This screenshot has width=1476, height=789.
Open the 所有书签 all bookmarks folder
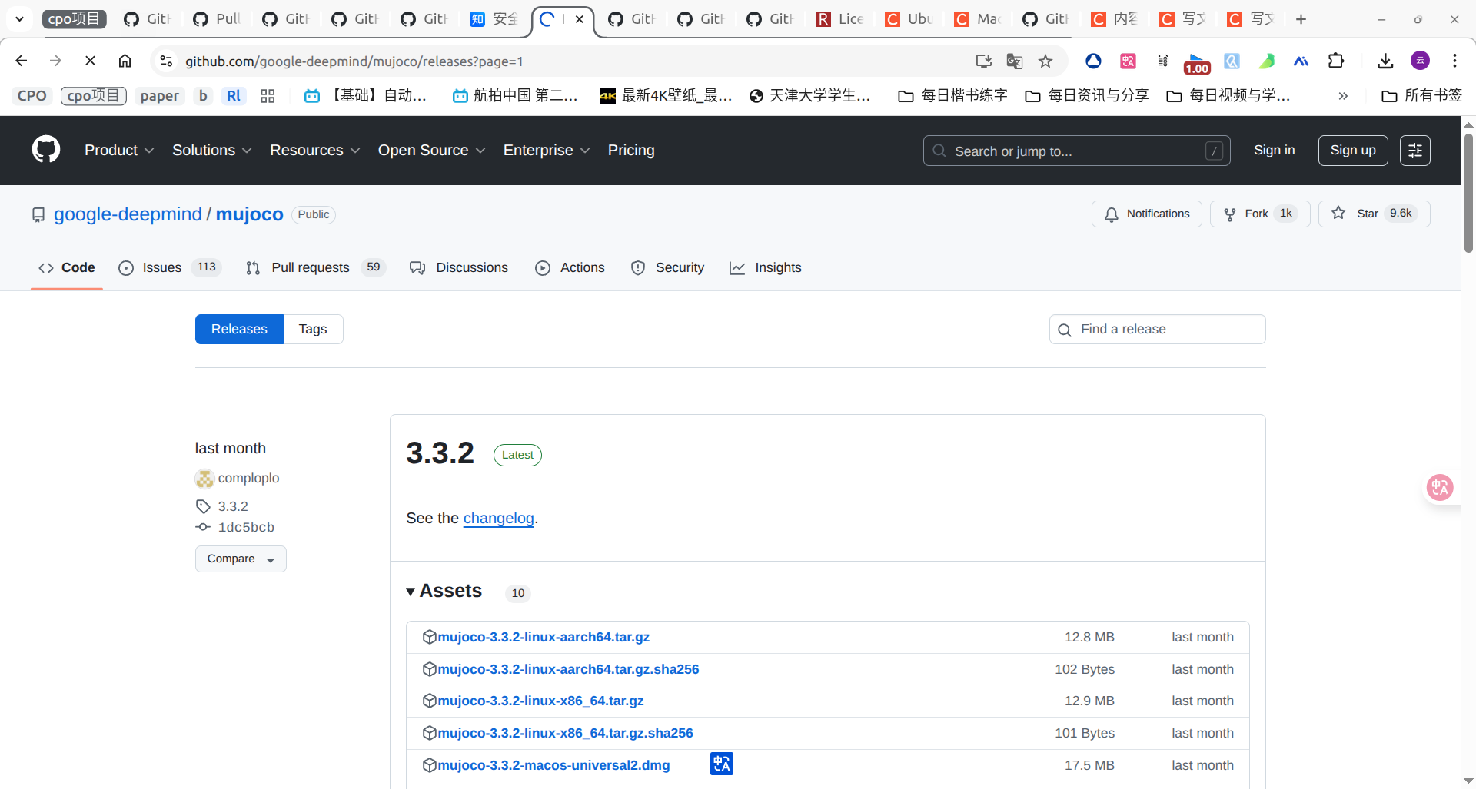[x=1421, y=96]
